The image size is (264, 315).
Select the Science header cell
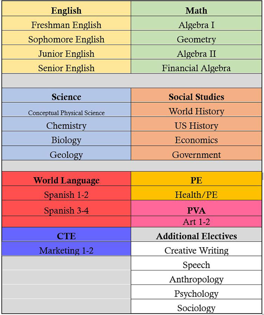(x=66, y=95)
